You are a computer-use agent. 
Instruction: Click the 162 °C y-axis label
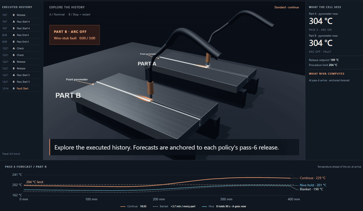(17, 195)
